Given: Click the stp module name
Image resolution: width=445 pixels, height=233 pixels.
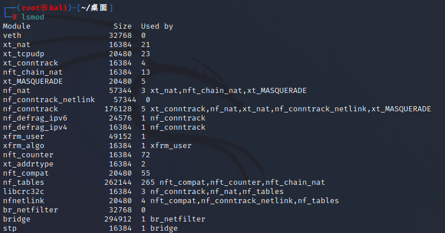Looking at the screenshot, I should point(10,228).
